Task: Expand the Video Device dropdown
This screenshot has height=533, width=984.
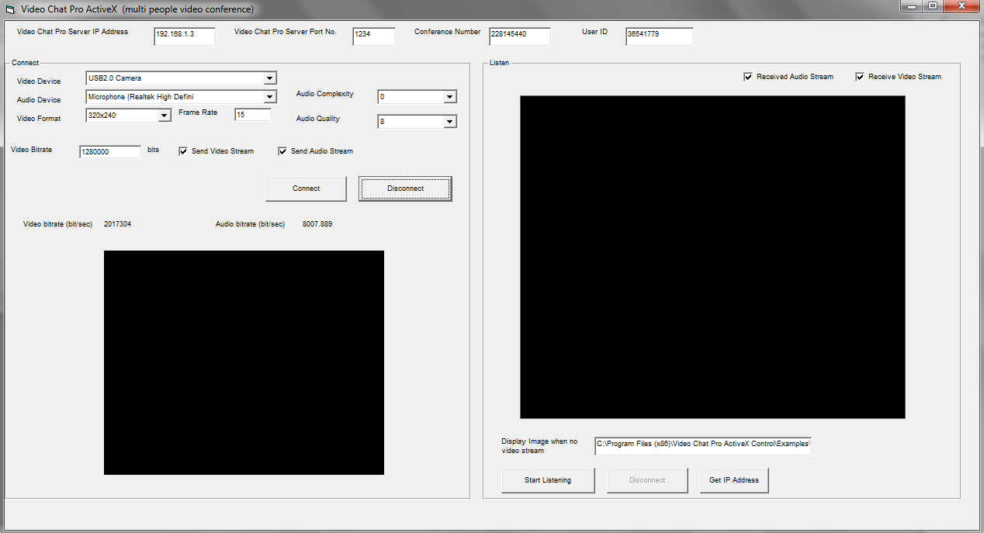Action: 269,78
